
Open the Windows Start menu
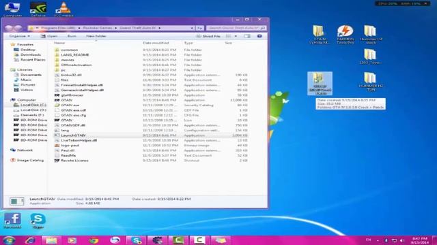coord(9,240)
